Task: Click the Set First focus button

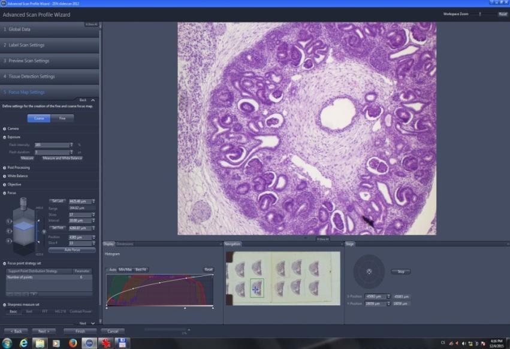Action: point(58,228)
